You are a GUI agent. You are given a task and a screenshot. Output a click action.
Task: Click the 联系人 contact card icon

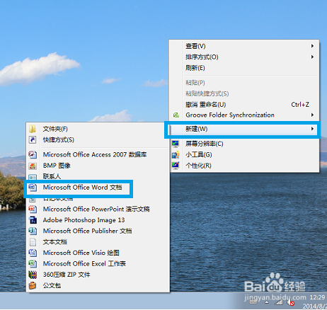[33, 177]
